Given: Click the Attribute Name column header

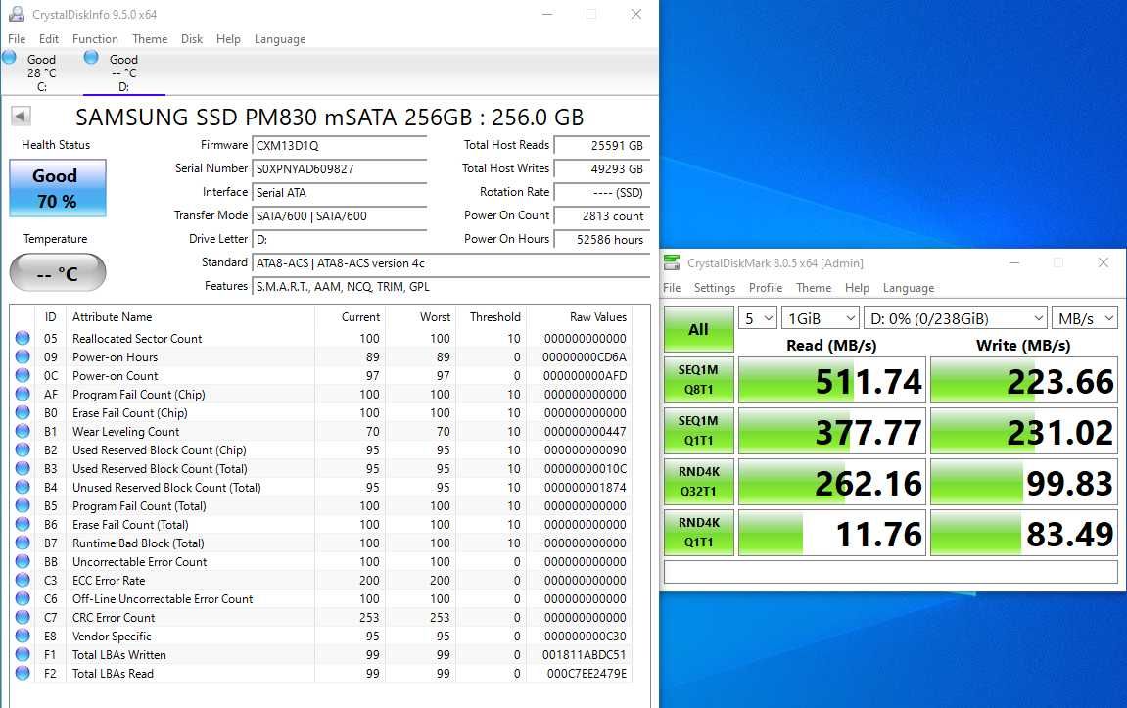Looking at the screenshot, I should [x=113, y=317].
